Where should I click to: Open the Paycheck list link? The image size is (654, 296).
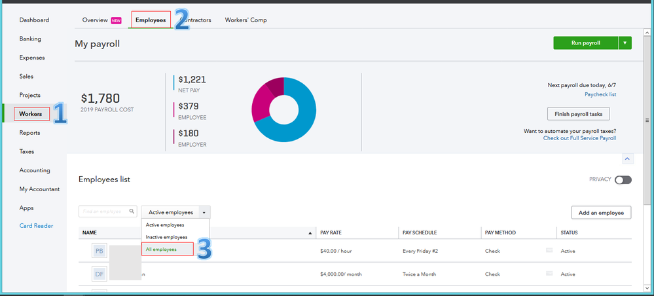pyautogui.click(x=600, y=94)
